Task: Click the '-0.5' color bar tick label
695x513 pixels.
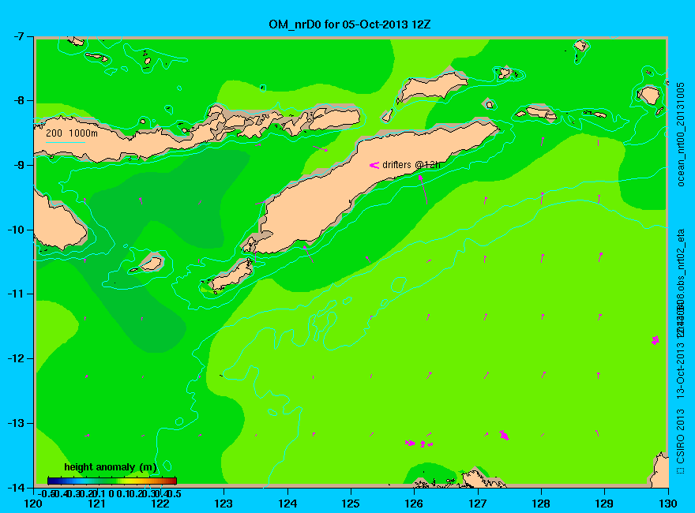Action: (x=46, y=493)
